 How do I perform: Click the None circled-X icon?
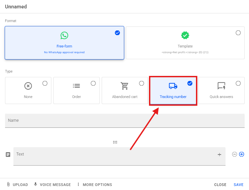pos(28,86)
